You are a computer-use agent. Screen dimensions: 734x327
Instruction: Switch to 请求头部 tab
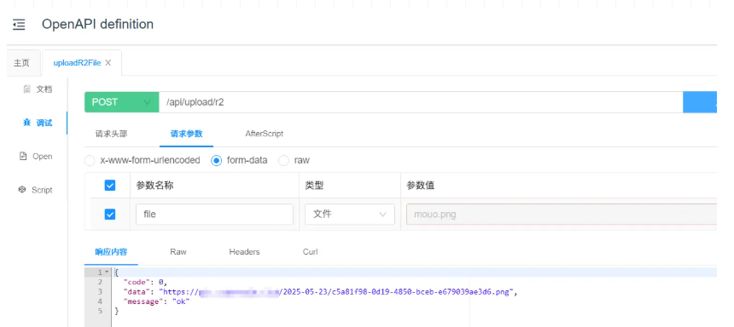[111, 134]
